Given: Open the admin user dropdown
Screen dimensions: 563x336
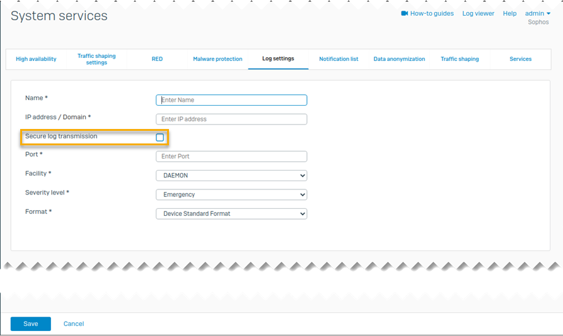Looking at the screenshot, I should pos(537,13).
